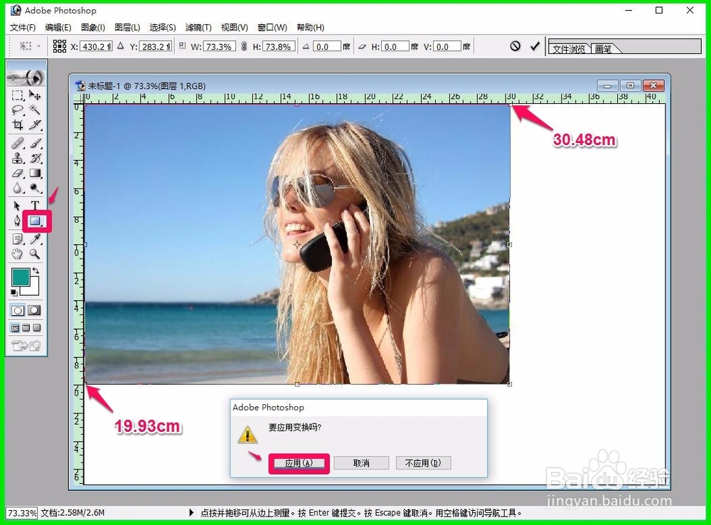Select the Zoom tool
The width and height of the screenshot is (711, 525).
tap(36, 253)
